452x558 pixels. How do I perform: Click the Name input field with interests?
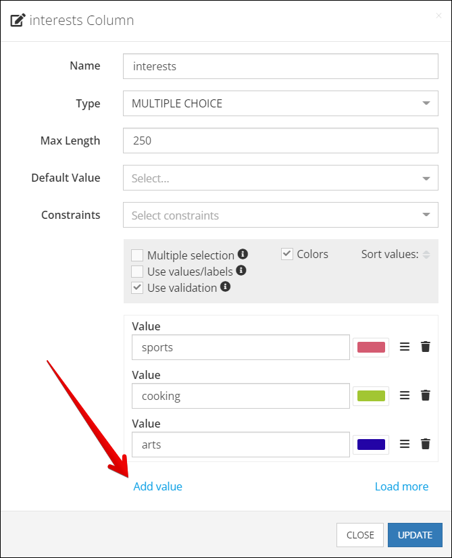click(x=280, y=66)
